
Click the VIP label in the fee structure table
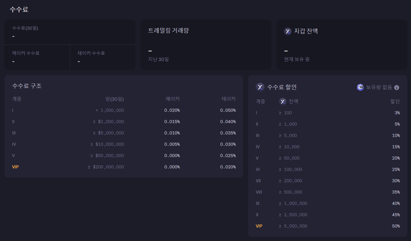(15, 167)
